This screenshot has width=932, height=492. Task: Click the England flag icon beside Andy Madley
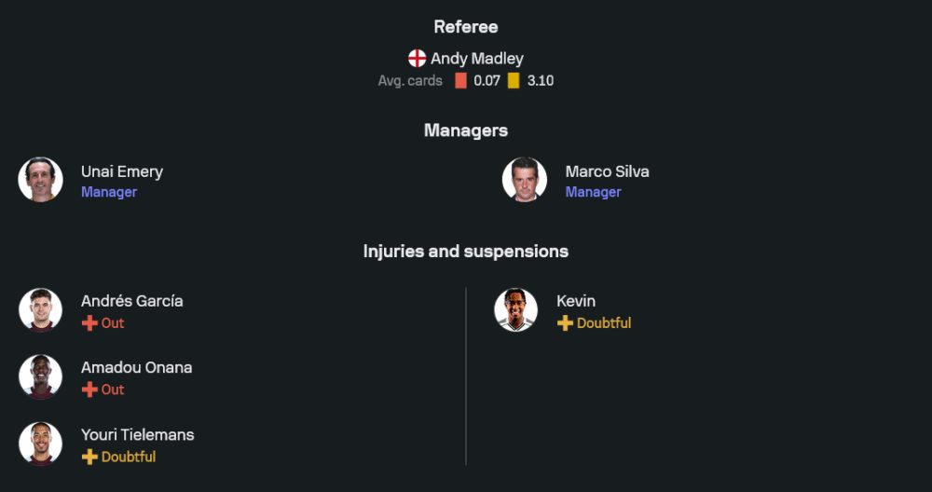coord(417,59)
